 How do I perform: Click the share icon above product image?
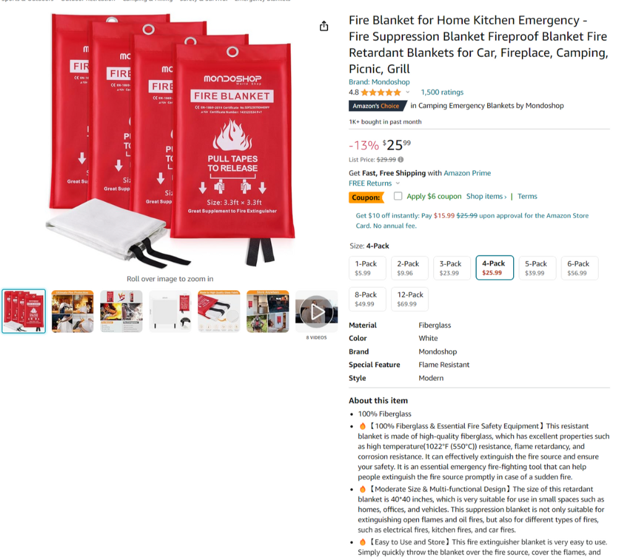click(x=324, y=26)
